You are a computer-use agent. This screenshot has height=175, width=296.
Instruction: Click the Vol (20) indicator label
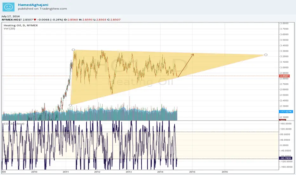[9, 29]
